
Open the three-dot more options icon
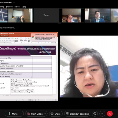click(x=102, y=114)
